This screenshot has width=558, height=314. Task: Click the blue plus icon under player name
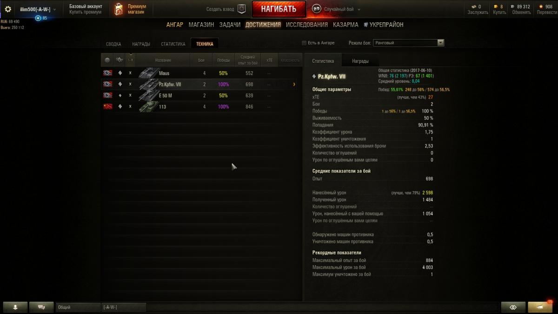point(38,18)
